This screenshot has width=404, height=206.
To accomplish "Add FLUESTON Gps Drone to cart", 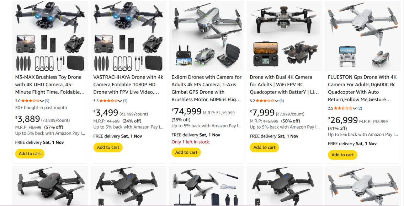I will pos(343,155).
